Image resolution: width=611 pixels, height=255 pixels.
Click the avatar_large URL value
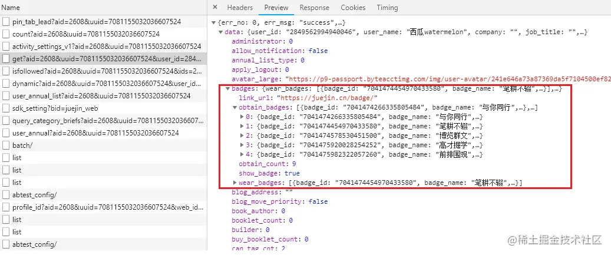click(x=450, y=80)
